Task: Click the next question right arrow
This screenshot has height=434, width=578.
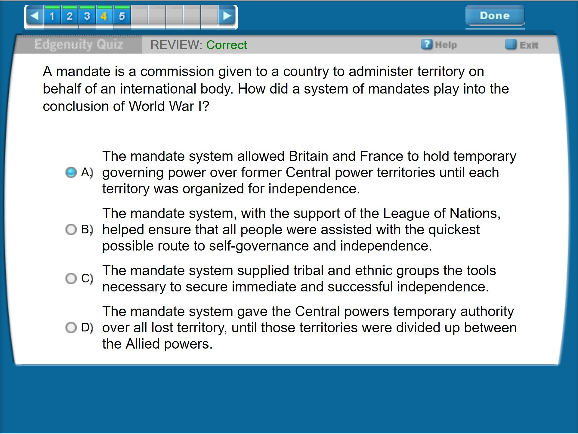Action: (227, 16)
